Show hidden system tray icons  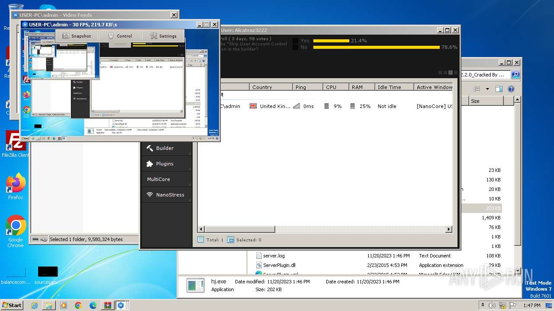(483, 305)
